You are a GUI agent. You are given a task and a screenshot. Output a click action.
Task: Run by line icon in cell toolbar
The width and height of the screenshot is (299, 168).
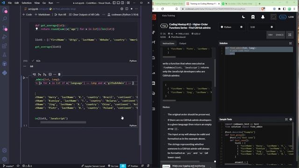(x=34, y=75)
